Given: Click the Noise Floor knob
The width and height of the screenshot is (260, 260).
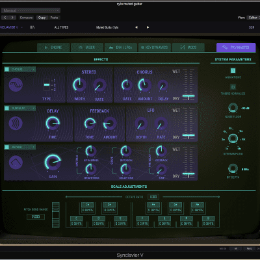Looking at the screenshot, I should point(233,108).
